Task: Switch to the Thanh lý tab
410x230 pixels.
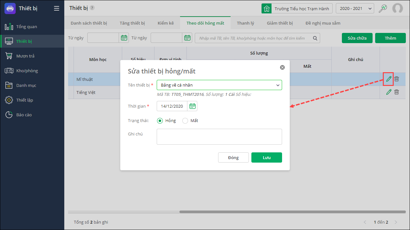Action: [x=246, y=23]
